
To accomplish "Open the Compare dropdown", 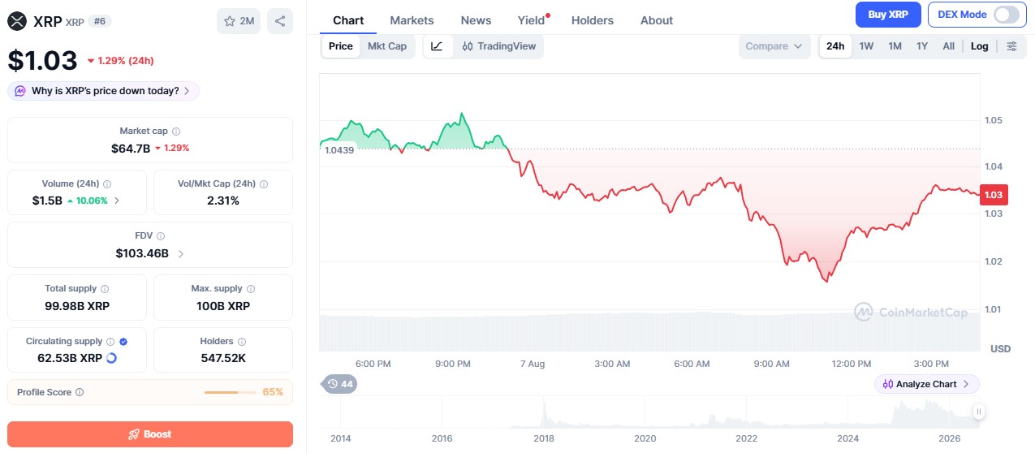I will pyautogui.click(x=774, y=46).
